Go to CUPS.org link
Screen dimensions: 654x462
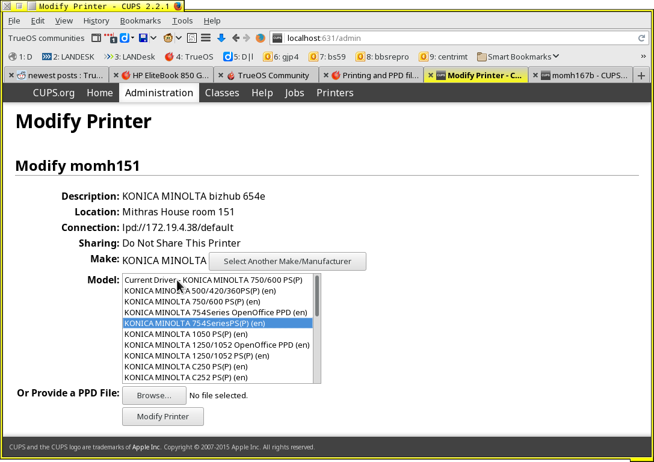54,93
